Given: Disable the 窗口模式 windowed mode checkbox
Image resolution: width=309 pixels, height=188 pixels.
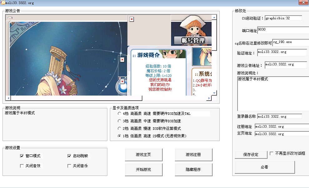Looking at the screenshot, I should tap(22, 156).
